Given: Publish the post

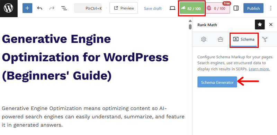Looking at the screenshot, I should (x=253, y=8).
